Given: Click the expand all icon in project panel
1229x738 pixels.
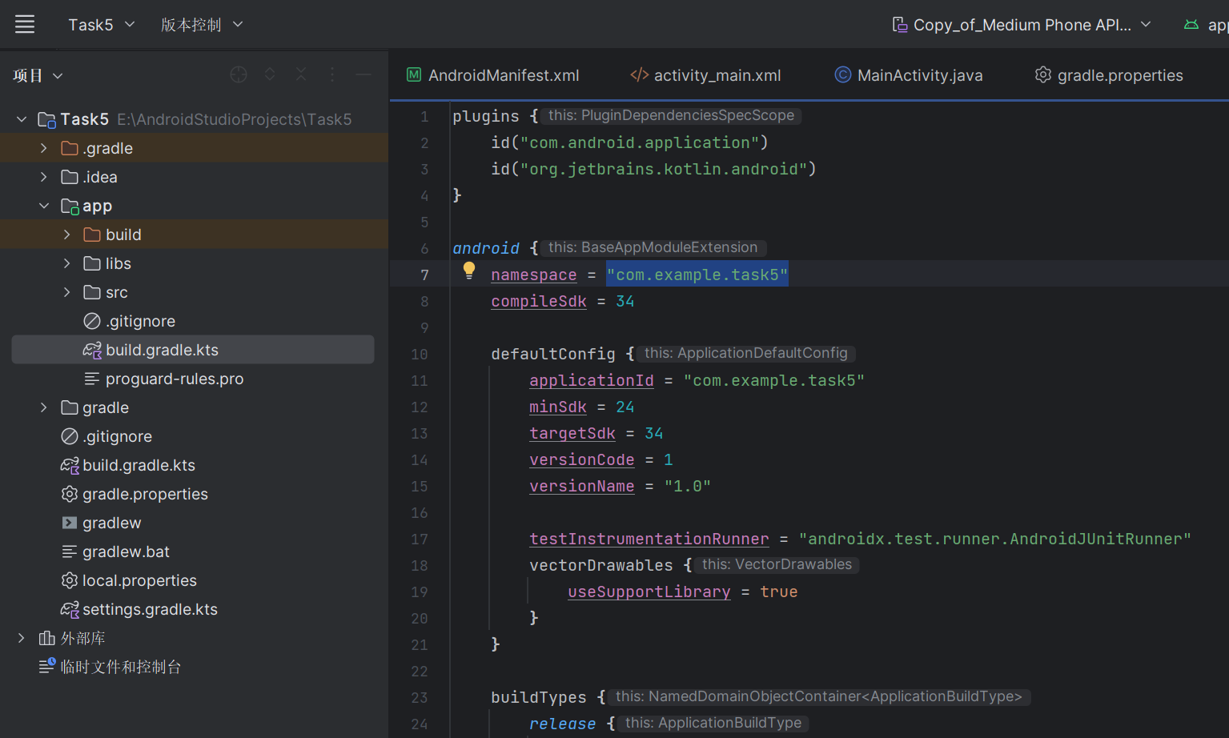Looking at the screenshot, I should [x=270, y=74].
